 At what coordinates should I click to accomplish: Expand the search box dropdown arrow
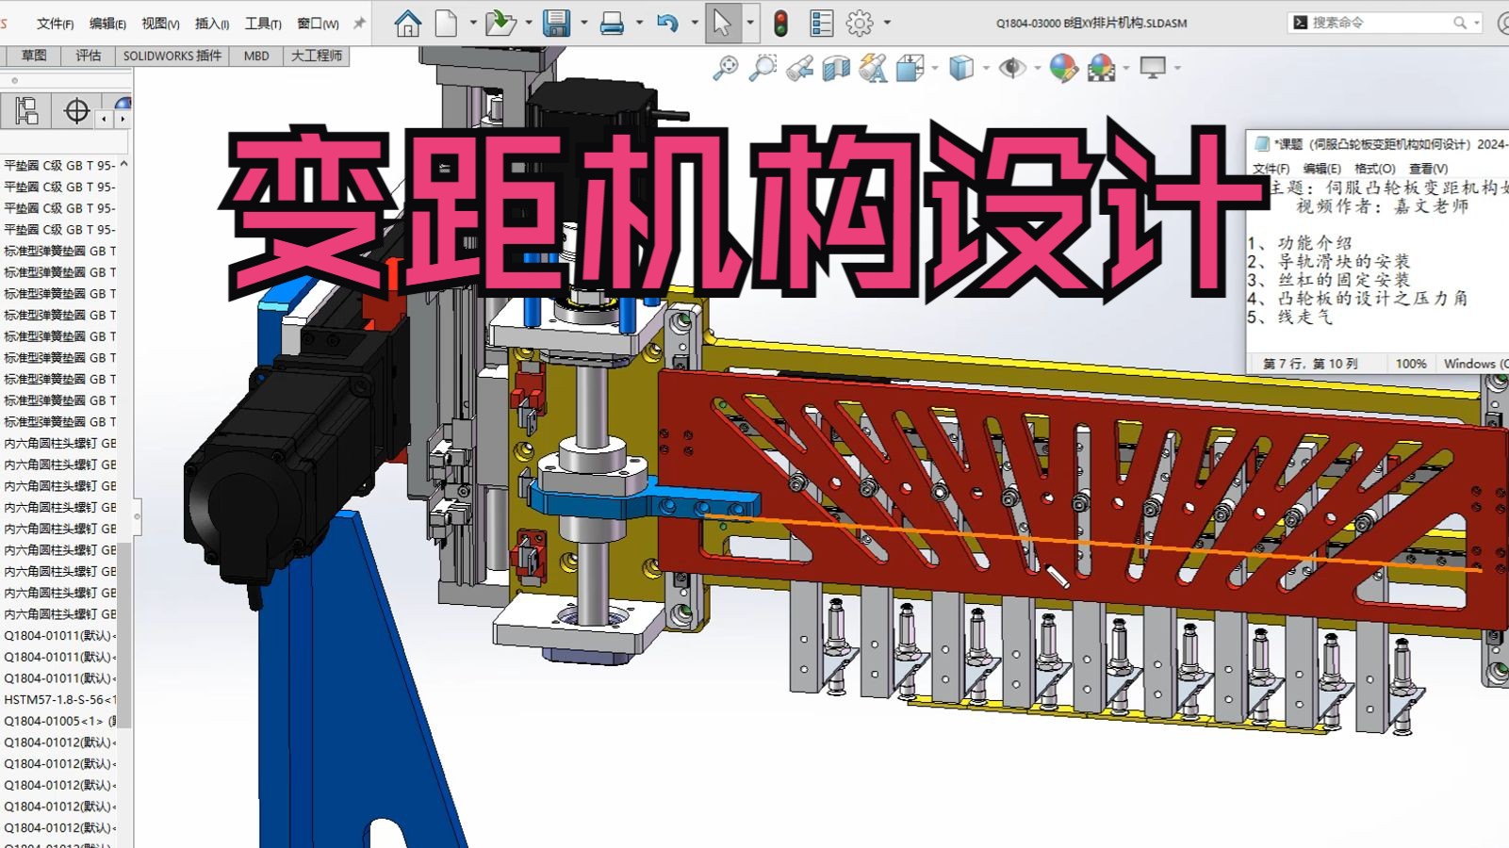pos(1476,23)
